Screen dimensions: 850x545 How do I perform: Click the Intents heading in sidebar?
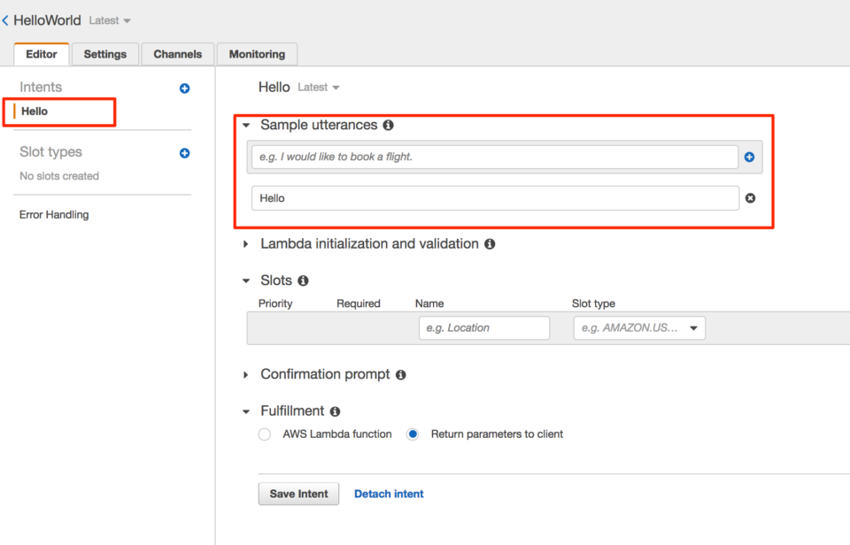[41, 88]
